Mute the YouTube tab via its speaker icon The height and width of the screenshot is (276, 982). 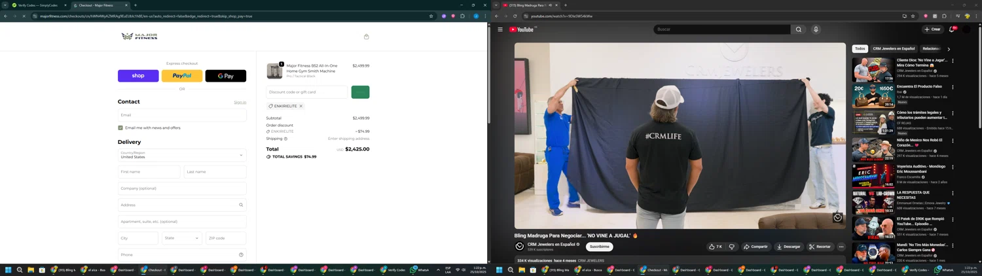click(x=550, y=5)
